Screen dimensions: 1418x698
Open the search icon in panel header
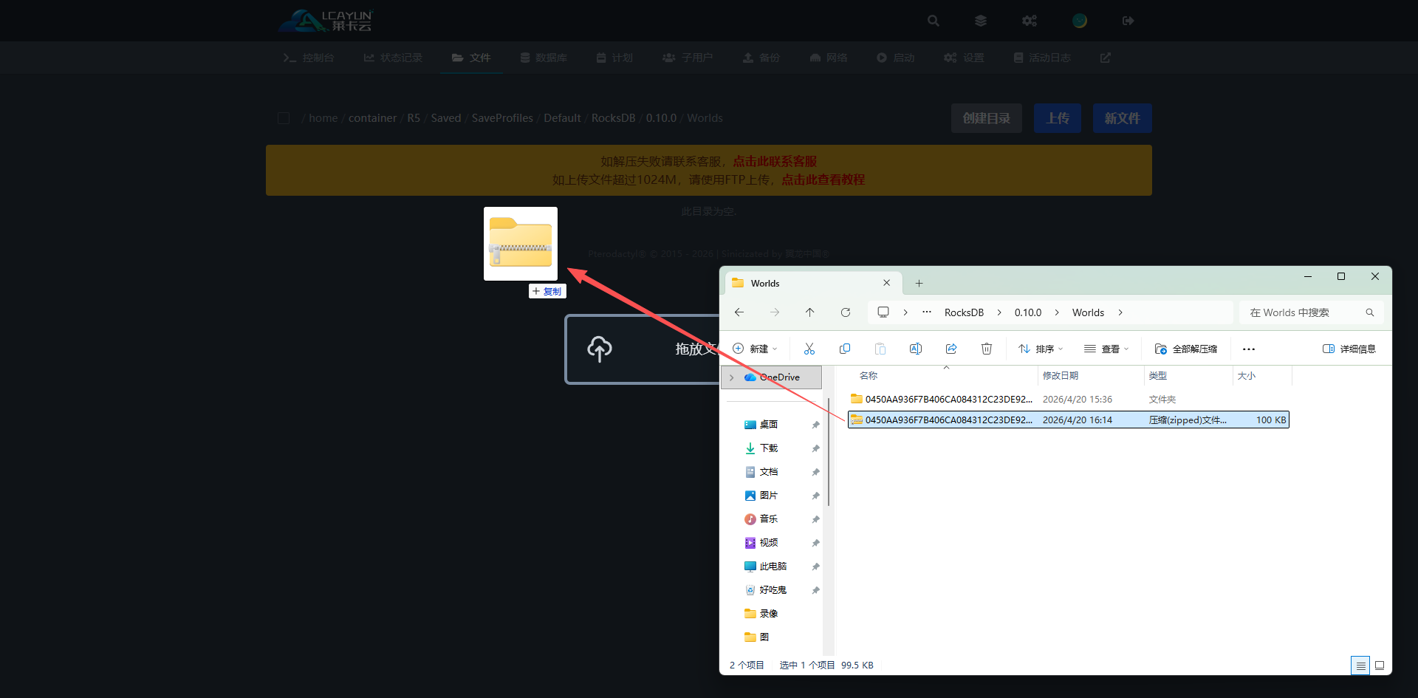(x=934, y=21)
